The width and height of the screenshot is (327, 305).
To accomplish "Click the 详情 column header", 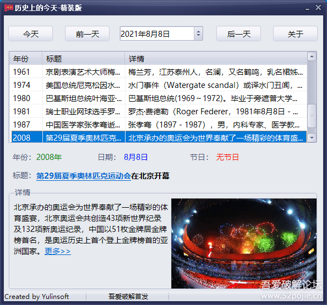I will click(216, 59).
